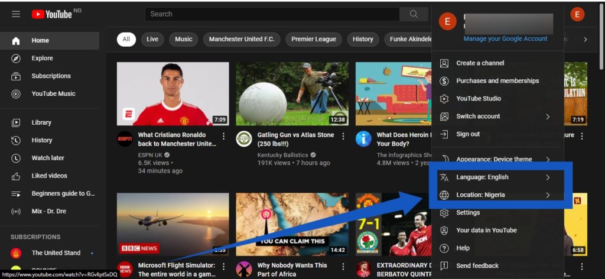Expand the Language: English submenu arrow
Screen dimensions: 605x279
coord(548,177)
